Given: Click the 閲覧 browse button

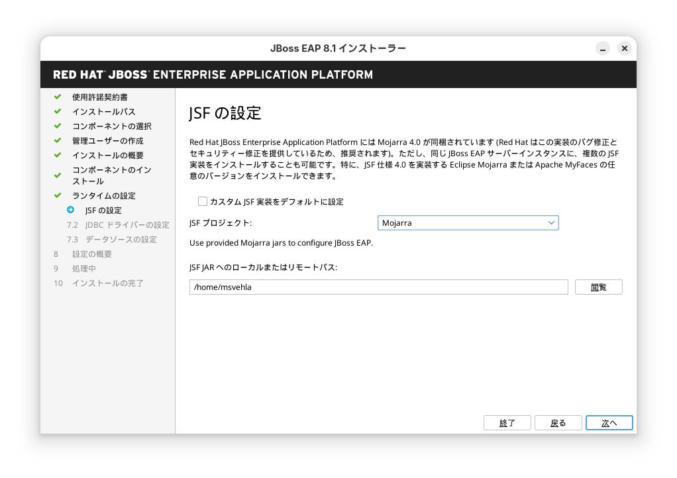Looking at the screenshot, I should pos(598,287).
